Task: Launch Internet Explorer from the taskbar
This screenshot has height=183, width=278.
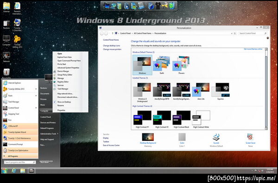Action: (13, 170)
